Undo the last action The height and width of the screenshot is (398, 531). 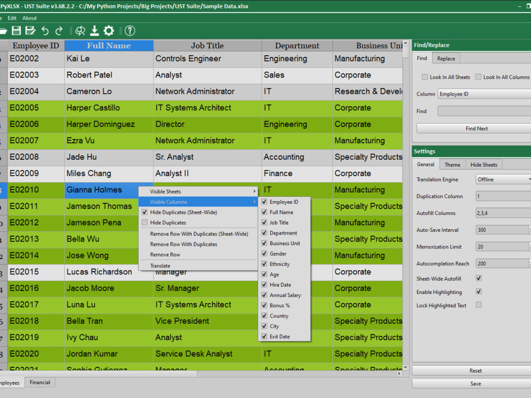(45, 31)
